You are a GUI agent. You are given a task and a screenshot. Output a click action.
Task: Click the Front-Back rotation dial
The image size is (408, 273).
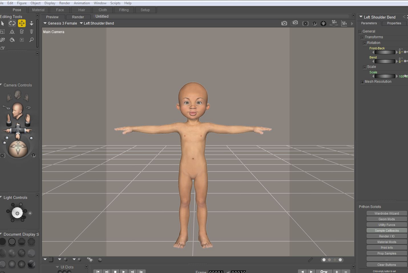click(x=385, y=52)
